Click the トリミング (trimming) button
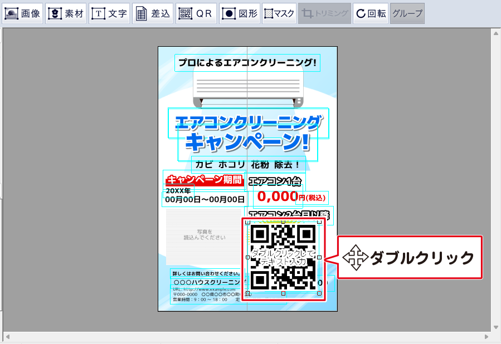The image size is (501, 344). (x=325, y=13)
